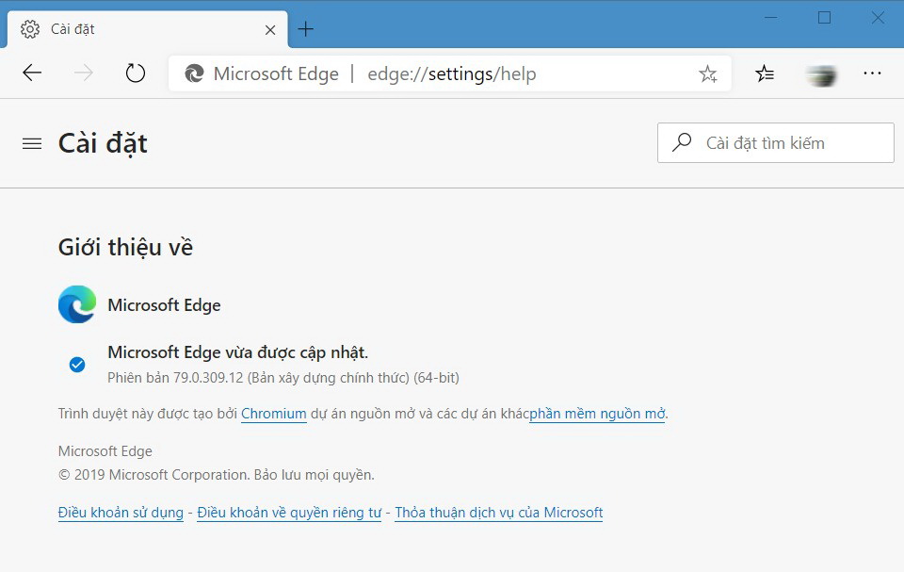Open 'Điều khoản sử dụng'
Screen dimensions: 904x572
click(x=121, y=513)
